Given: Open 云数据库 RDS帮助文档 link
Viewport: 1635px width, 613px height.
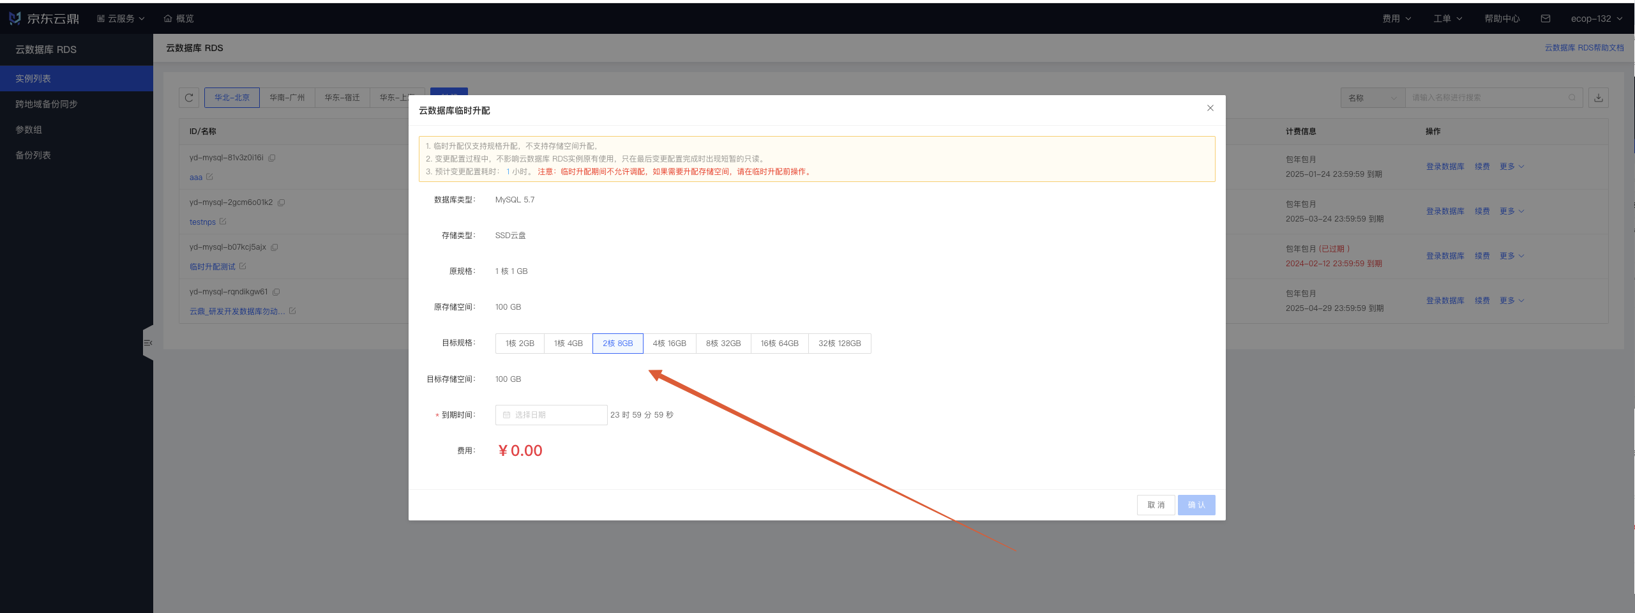Looking at the screenshot, I should [x=1584, y=48].
